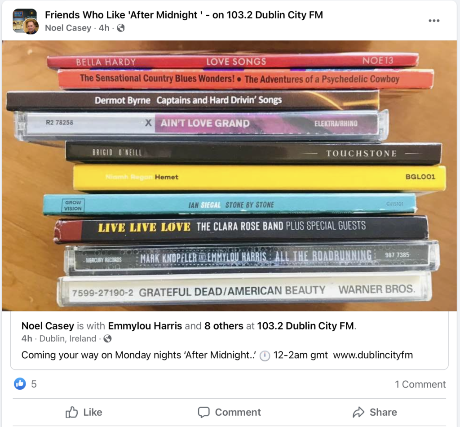Open the CD stack photo
The width and height of the screenshot is (460, 427).
[229, 175]
